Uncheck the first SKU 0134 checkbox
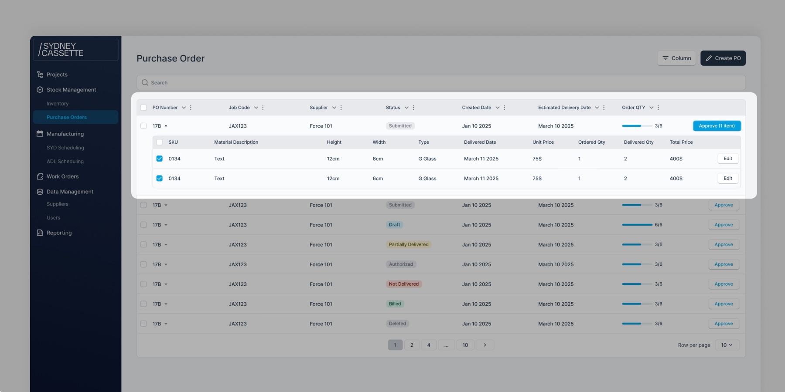 point(160,159)
